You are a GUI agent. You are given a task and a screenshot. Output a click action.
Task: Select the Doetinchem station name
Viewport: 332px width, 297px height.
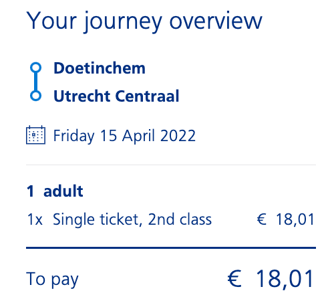click(100, 68)
